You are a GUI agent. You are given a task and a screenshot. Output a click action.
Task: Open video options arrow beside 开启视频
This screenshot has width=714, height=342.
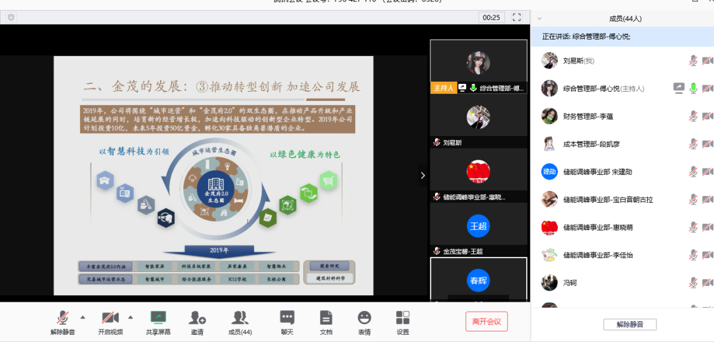tap(131, 317)
